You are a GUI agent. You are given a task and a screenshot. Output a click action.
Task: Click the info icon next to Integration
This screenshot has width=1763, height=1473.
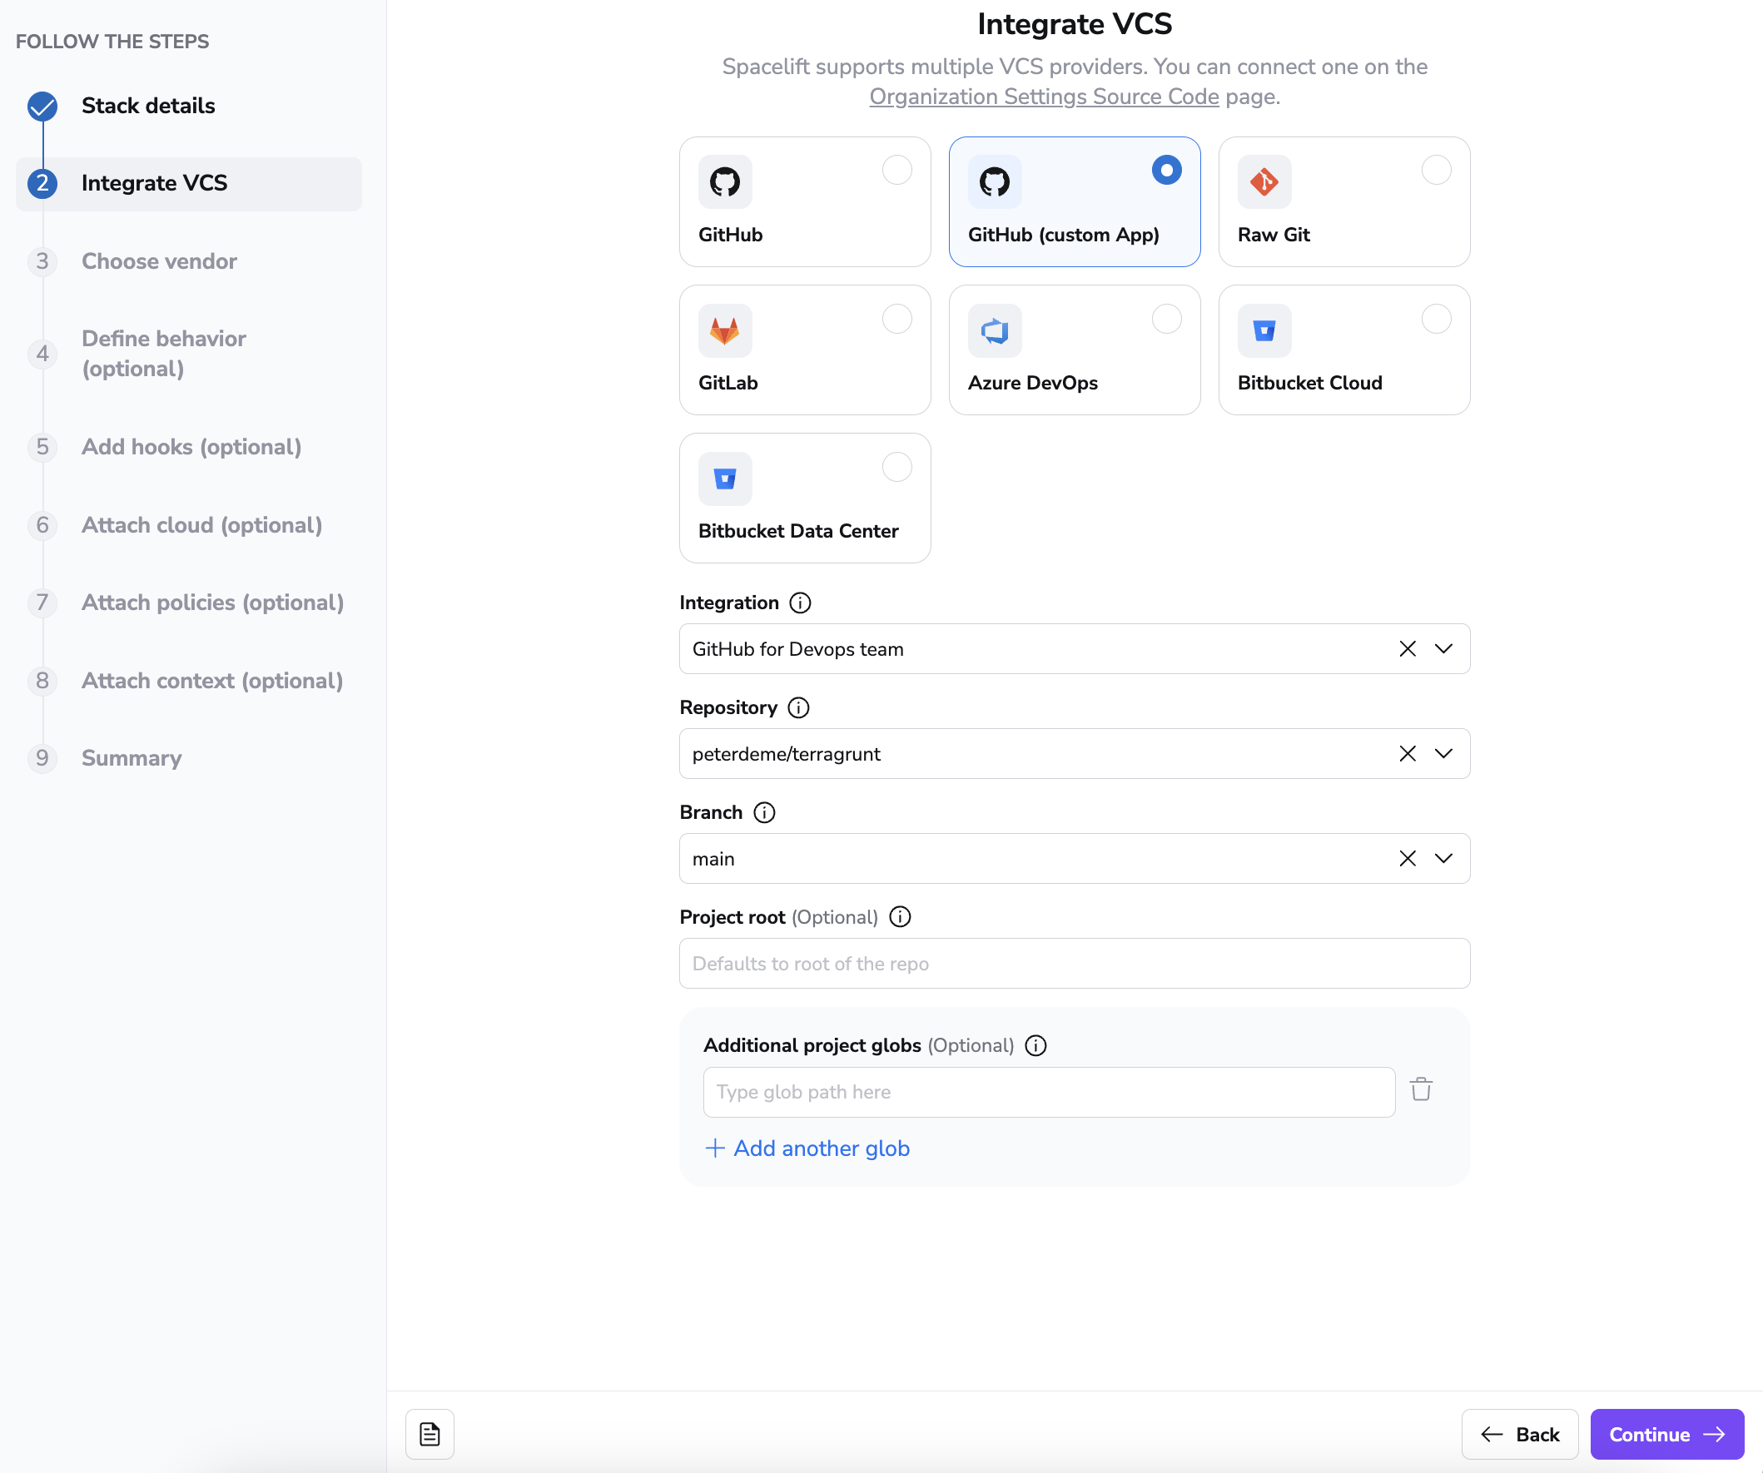pos(800,603)
